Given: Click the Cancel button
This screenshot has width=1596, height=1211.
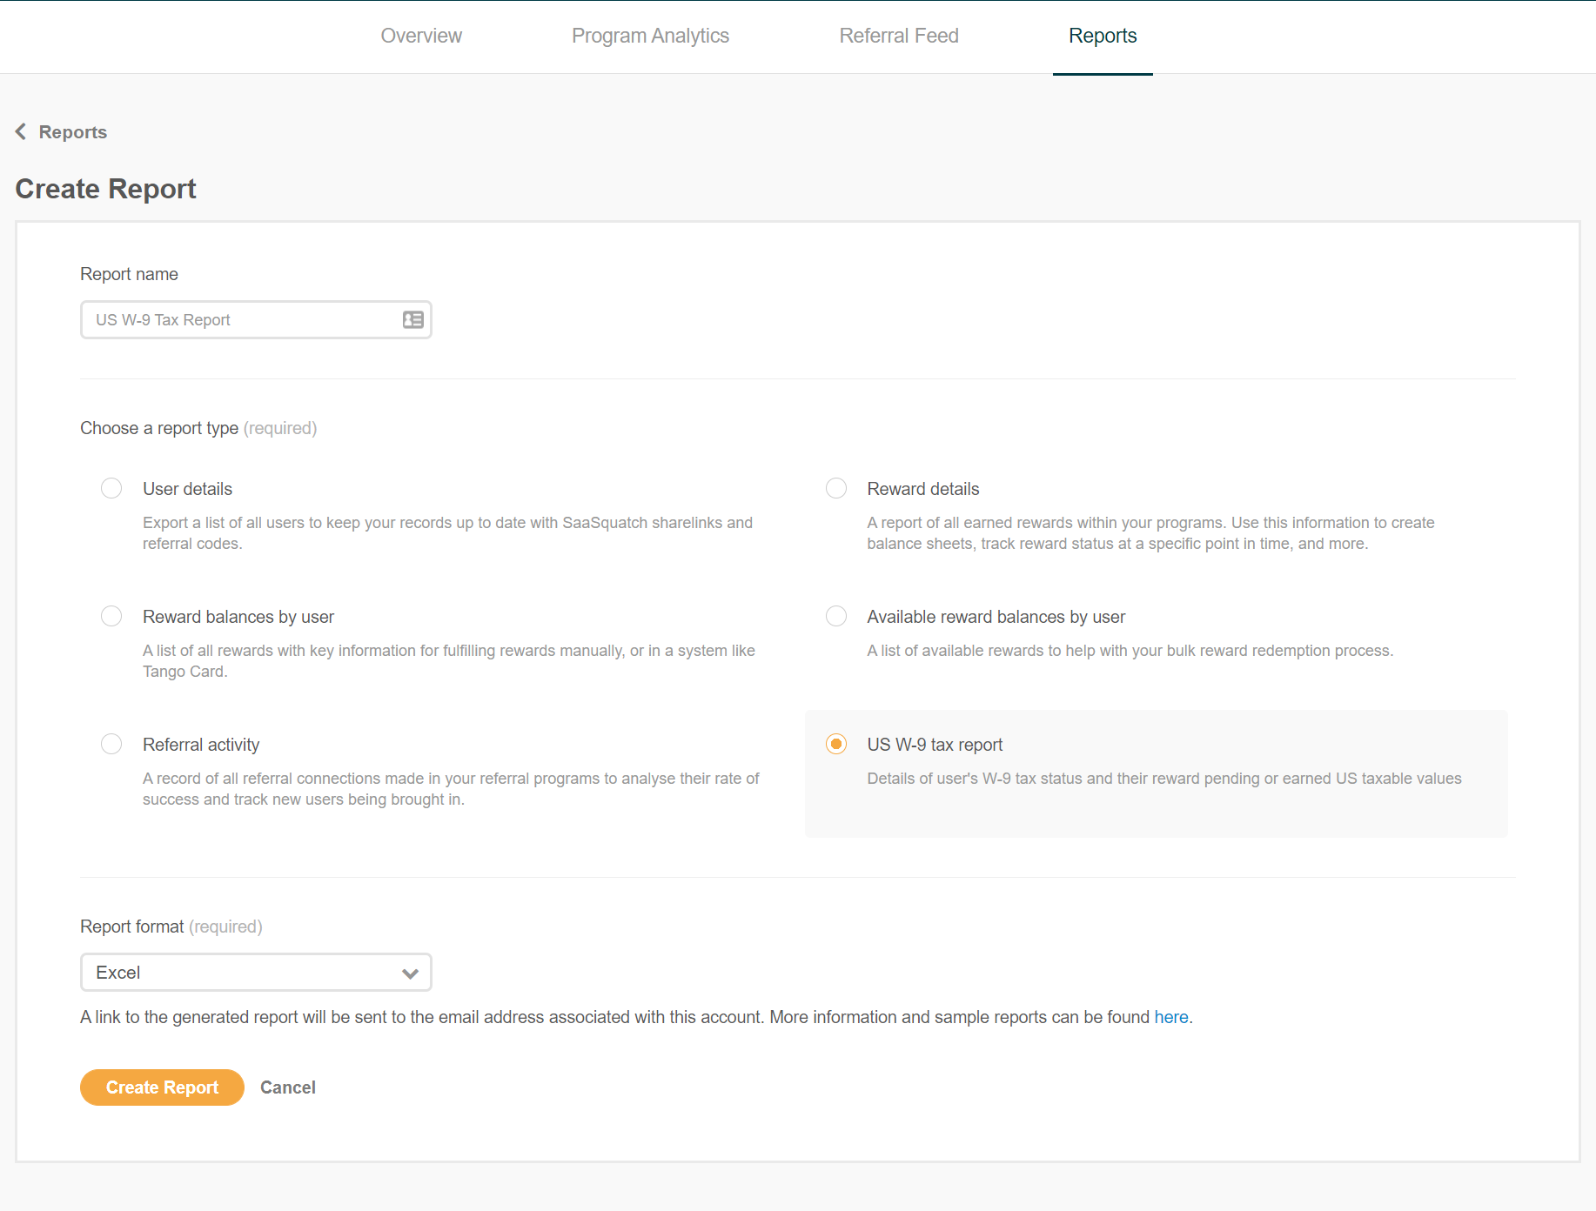Looking at the screenshot, I should (x=287, y=1087).
